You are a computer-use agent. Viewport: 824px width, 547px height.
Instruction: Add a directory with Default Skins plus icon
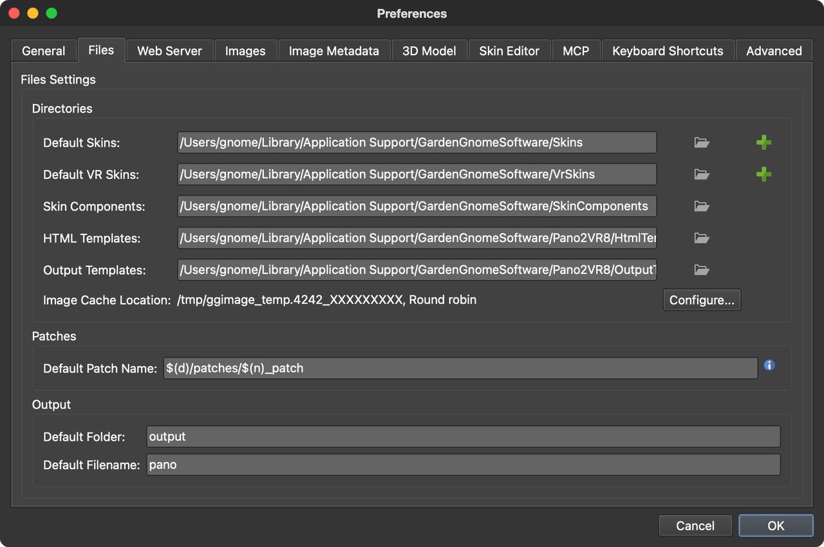pos(764,143)
